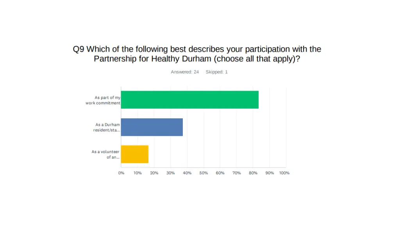Select the 'As a volunteer of an...' label
The width and height of the screenshot is (400, 225).
point(105,154)
